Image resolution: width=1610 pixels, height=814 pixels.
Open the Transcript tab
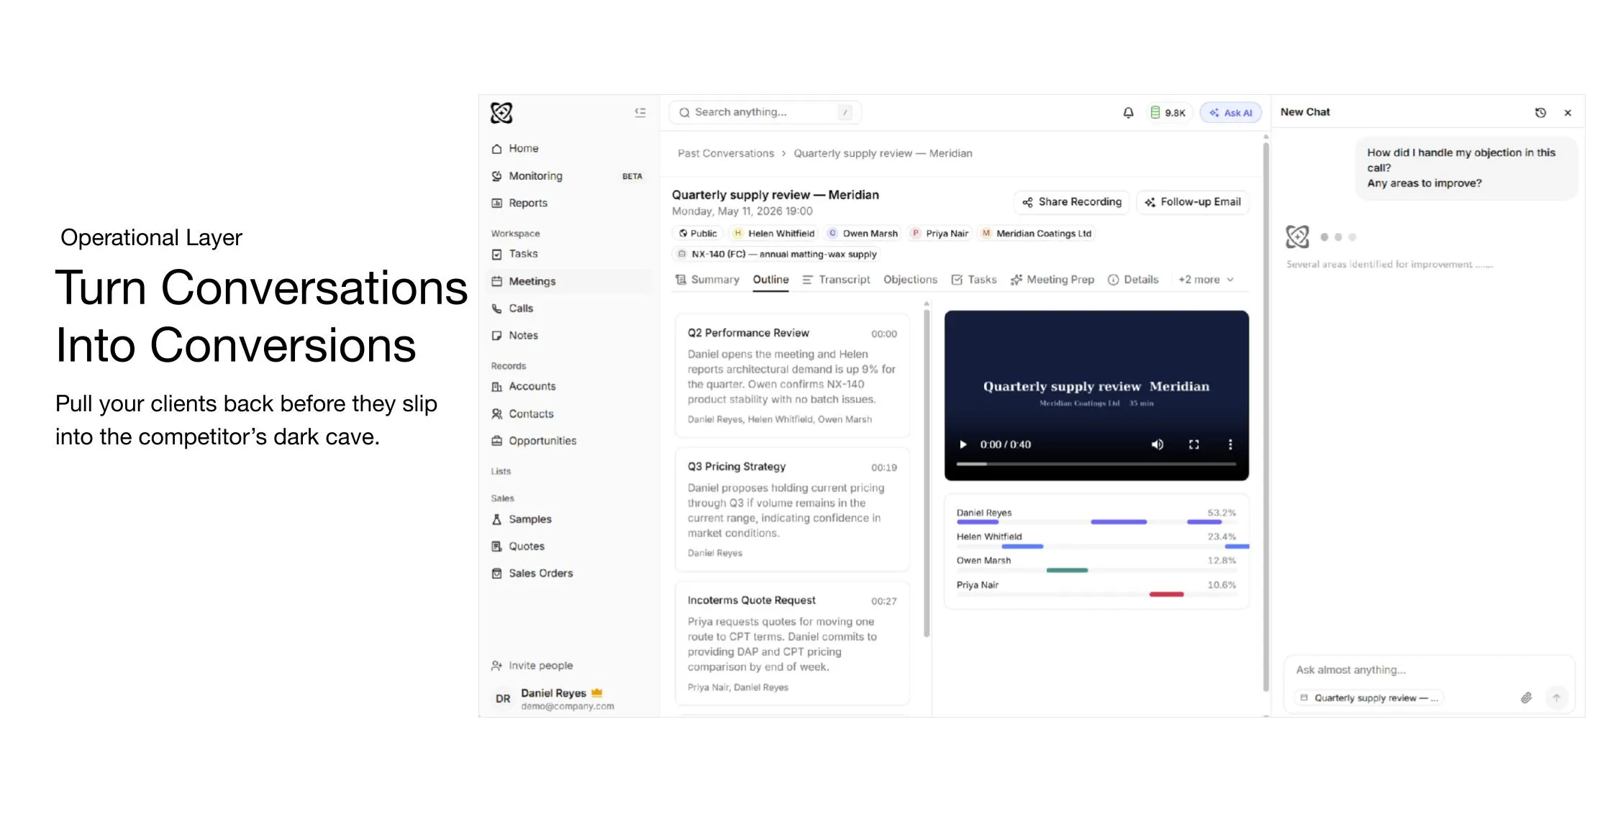[x=836, y=280]
